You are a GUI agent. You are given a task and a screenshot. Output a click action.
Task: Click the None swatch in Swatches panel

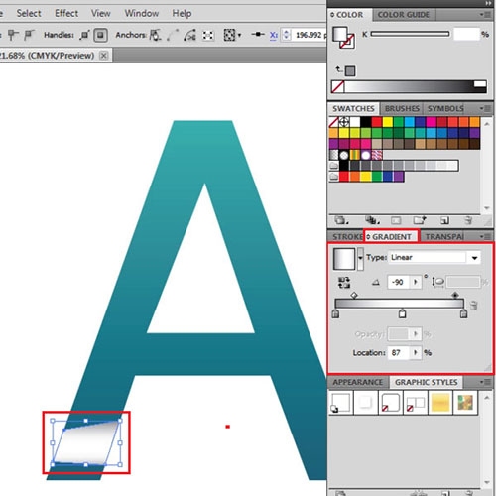pyautogui.click(x=333, y=122)
